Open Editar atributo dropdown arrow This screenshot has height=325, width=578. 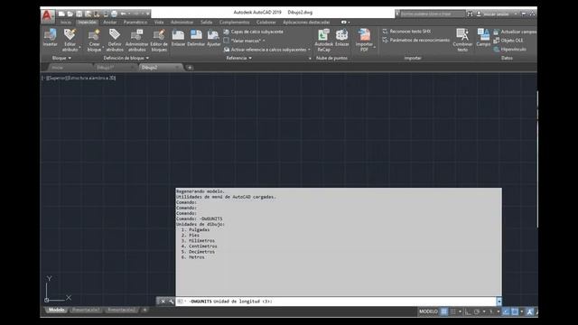pyautogui.click(x=80, y=47)
